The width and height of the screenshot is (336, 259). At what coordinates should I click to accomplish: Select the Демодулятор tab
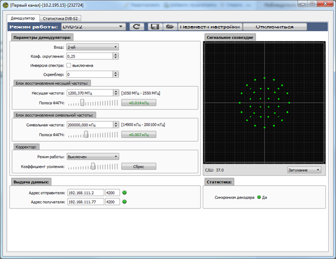point(23,18)
